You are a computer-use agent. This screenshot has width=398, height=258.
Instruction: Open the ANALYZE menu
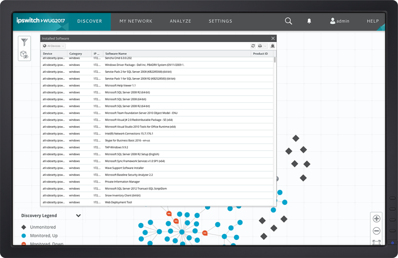point(180,21)
